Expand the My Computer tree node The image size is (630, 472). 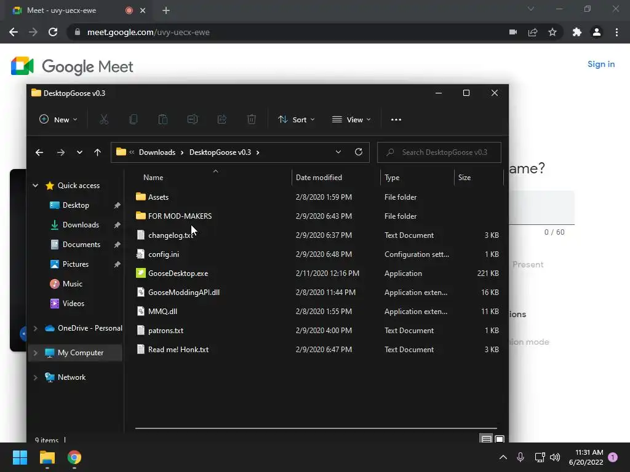click(x=35, y=353)
